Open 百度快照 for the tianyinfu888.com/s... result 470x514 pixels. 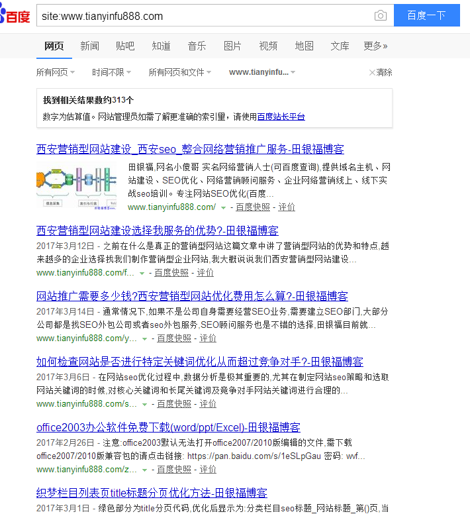174,404
